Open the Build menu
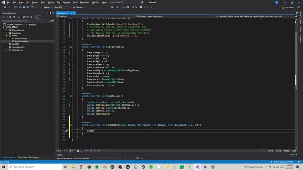The width and height of the screenshot is (303, 170). click(x=43, y=2)
